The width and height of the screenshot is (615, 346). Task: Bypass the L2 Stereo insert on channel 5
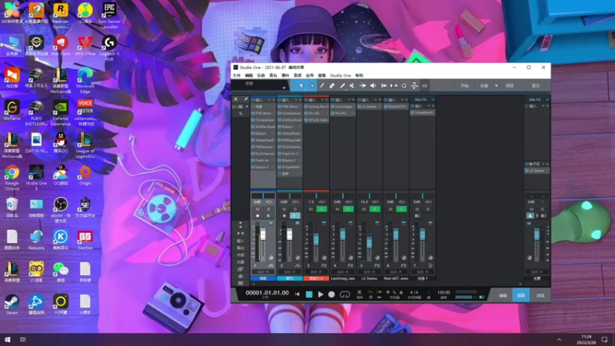click(x=359, y=106)
